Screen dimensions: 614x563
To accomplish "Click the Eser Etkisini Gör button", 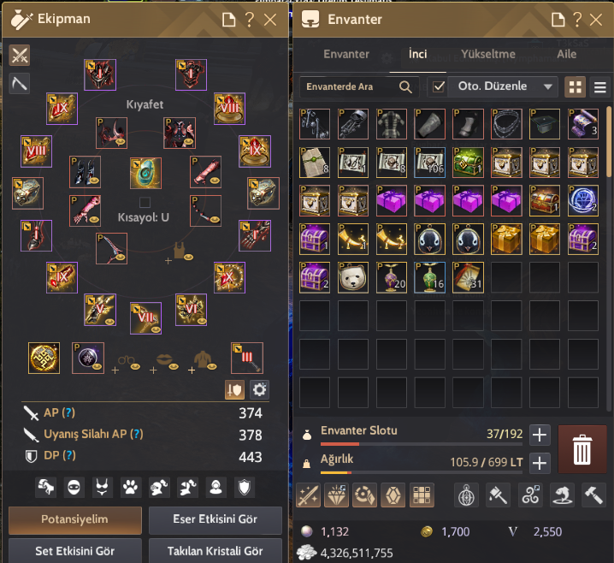I will [x=215, y=519].
